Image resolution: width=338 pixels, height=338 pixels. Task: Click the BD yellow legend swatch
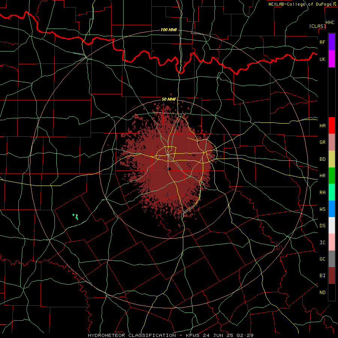coord(332,159)
